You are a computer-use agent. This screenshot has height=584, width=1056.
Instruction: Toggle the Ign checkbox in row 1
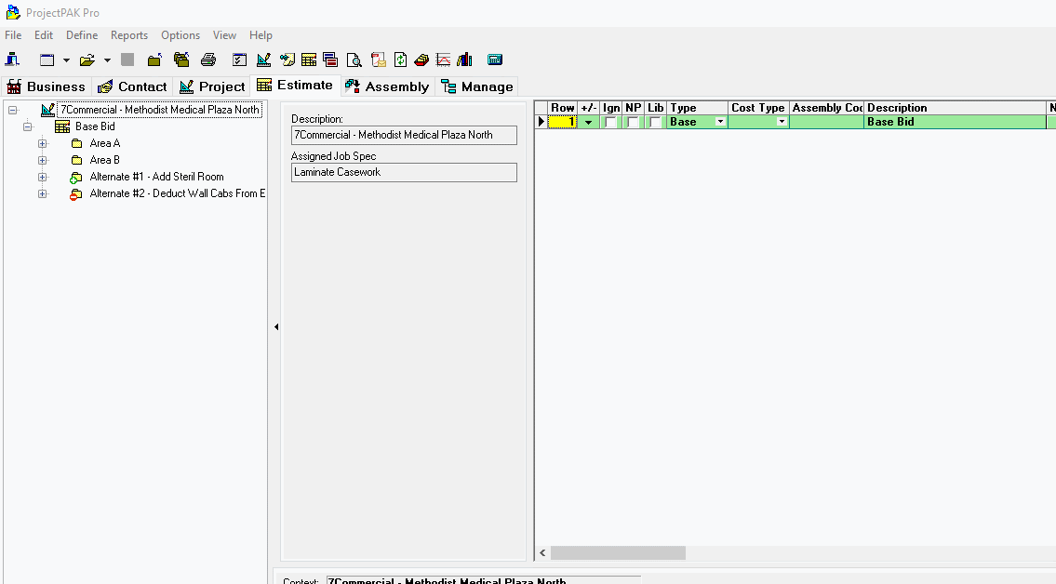(x=611, y=123)
